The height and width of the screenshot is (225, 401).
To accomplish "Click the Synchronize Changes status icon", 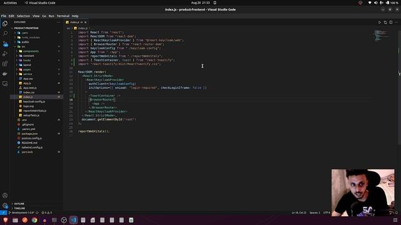I will (37, 212).
